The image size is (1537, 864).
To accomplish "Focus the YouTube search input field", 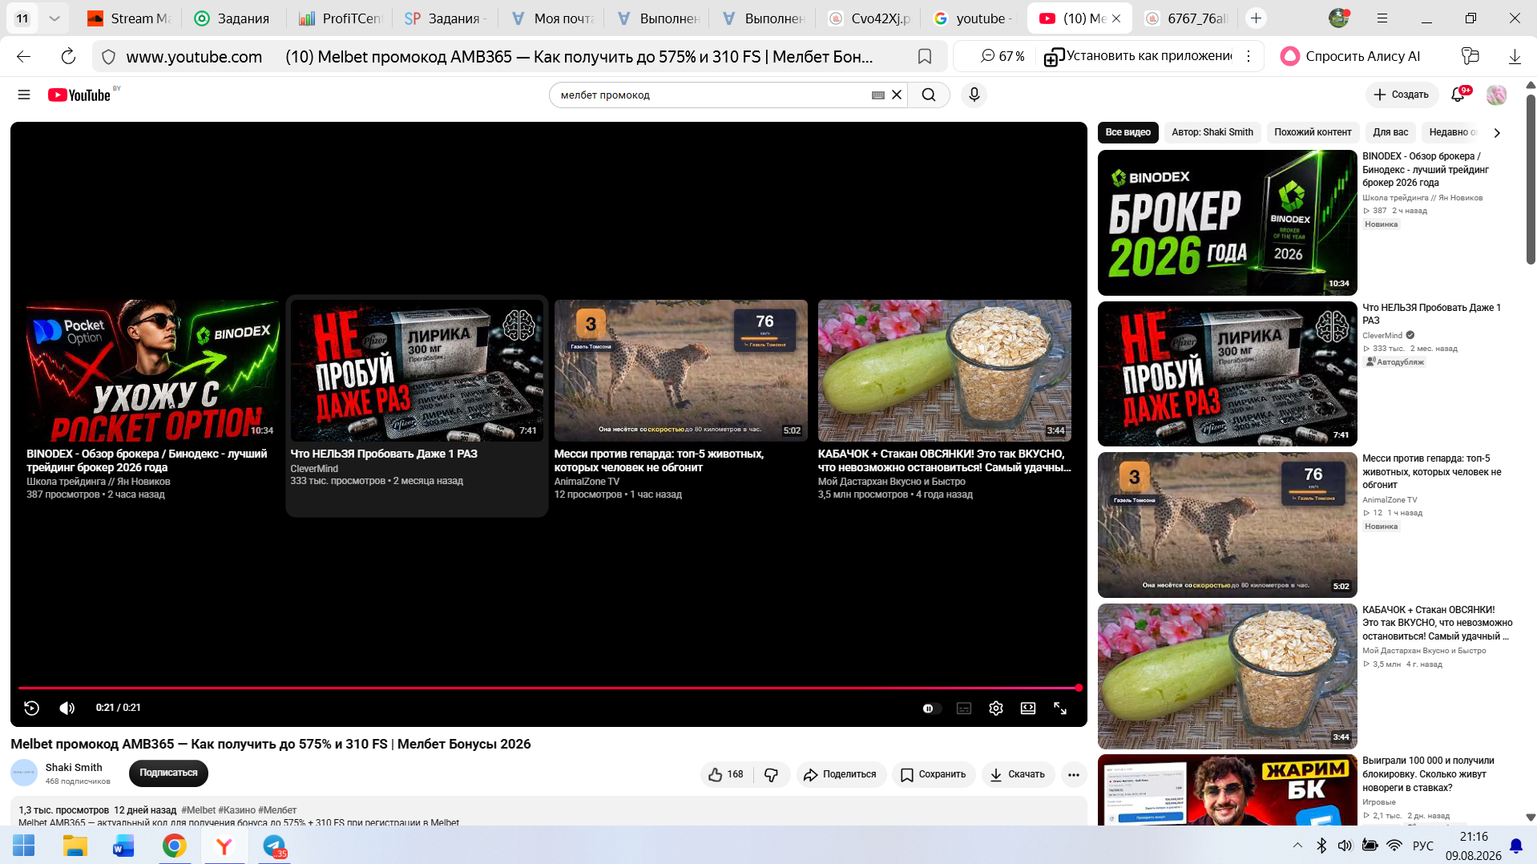I will coord(713,95).
